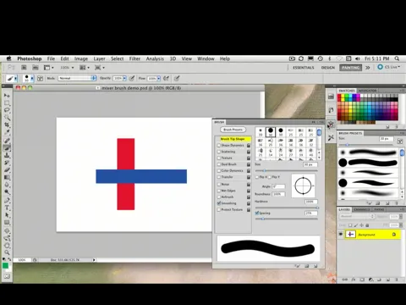
Task: Open the Tool Preset picker arrow
Action: pos(15,78)
